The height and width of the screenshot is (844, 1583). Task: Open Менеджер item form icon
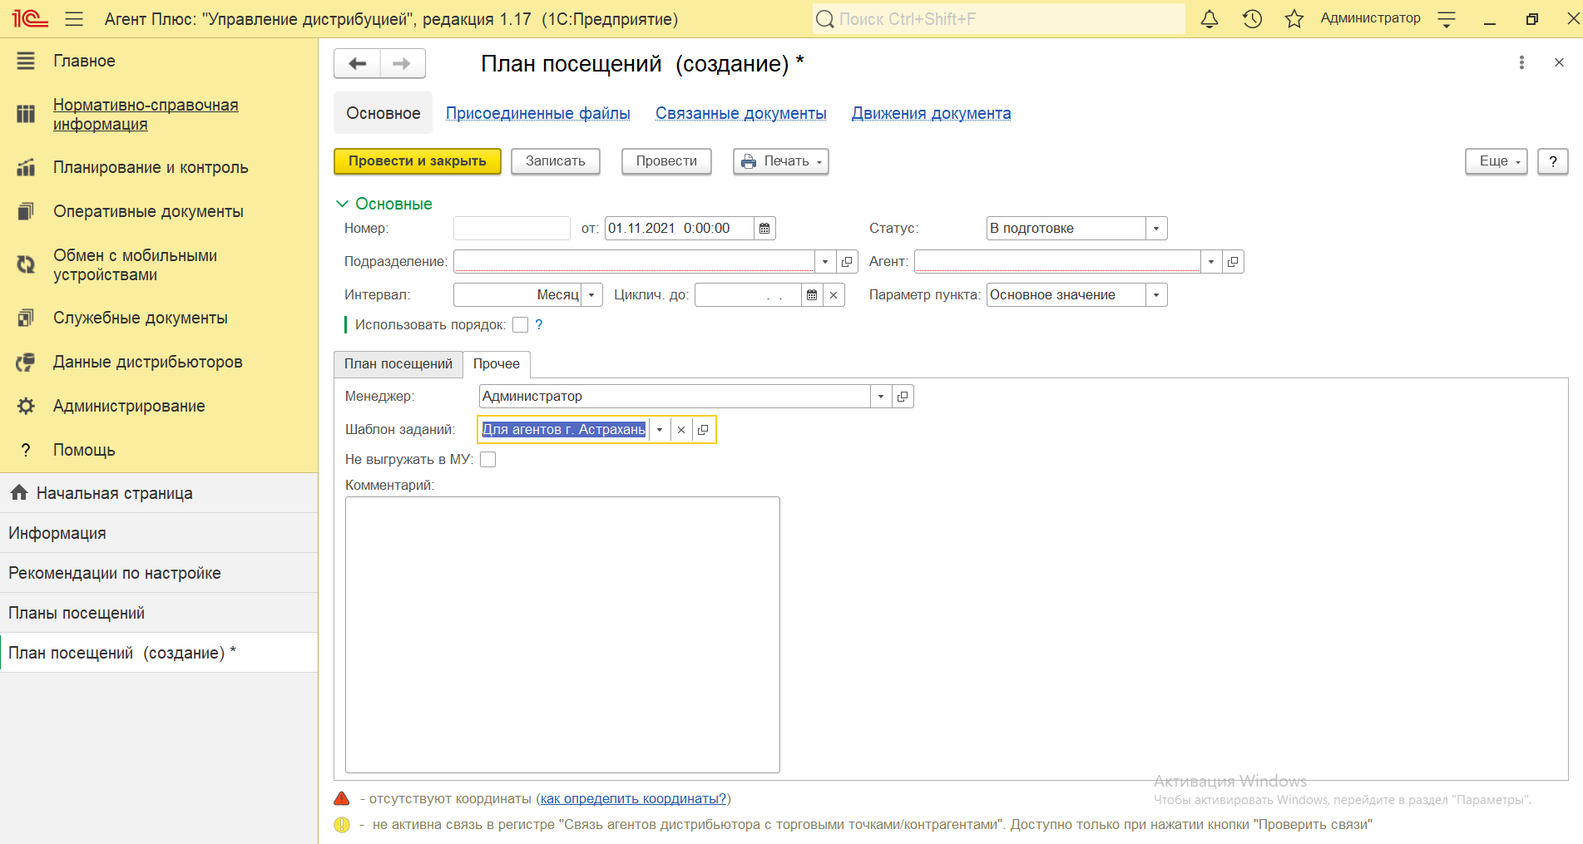[x=903, y=396]
